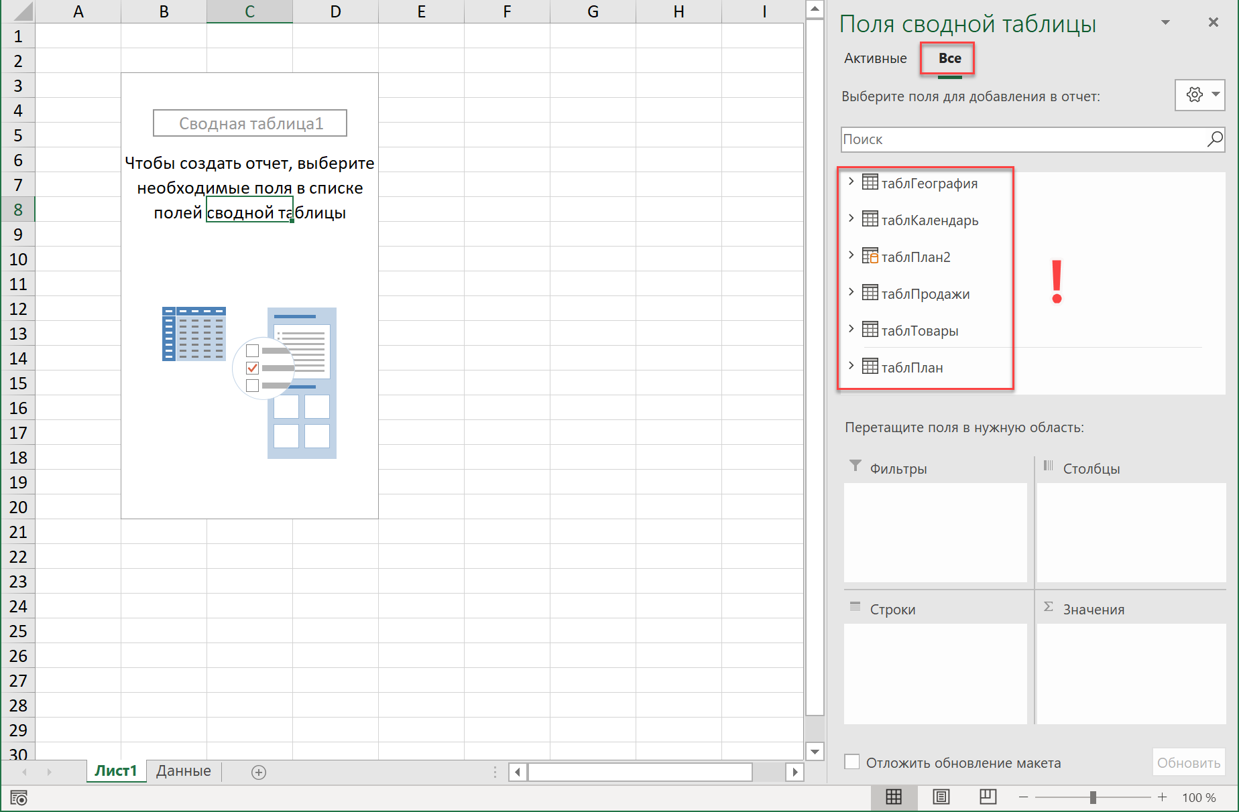
Task: Click the Фильтры drop area
Action: point(935,533)
